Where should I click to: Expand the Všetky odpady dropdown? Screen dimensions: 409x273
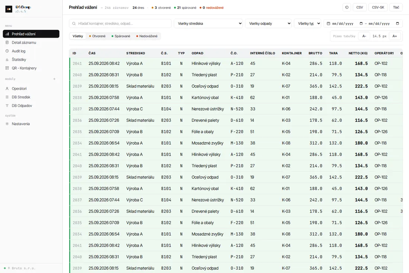coord(268,23)
